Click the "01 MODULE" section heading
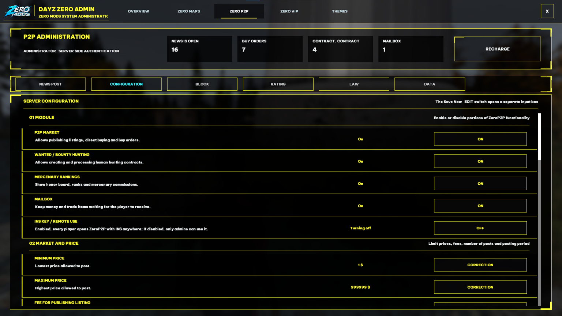Screen dimensions: 562x316 click(x=42, y=117)
